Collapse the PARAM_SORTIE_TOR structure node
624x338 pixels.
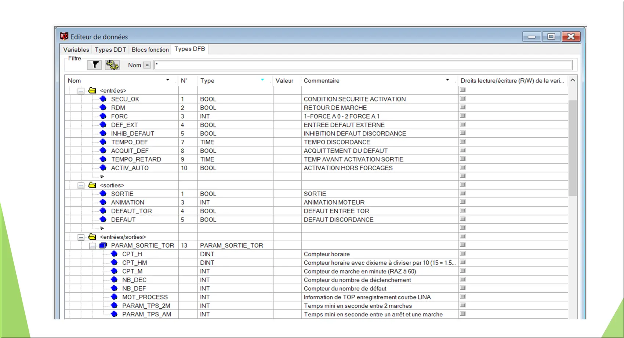tap(92, 246)
